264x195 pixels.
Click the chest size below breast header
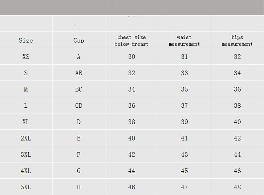coord(131,40)
